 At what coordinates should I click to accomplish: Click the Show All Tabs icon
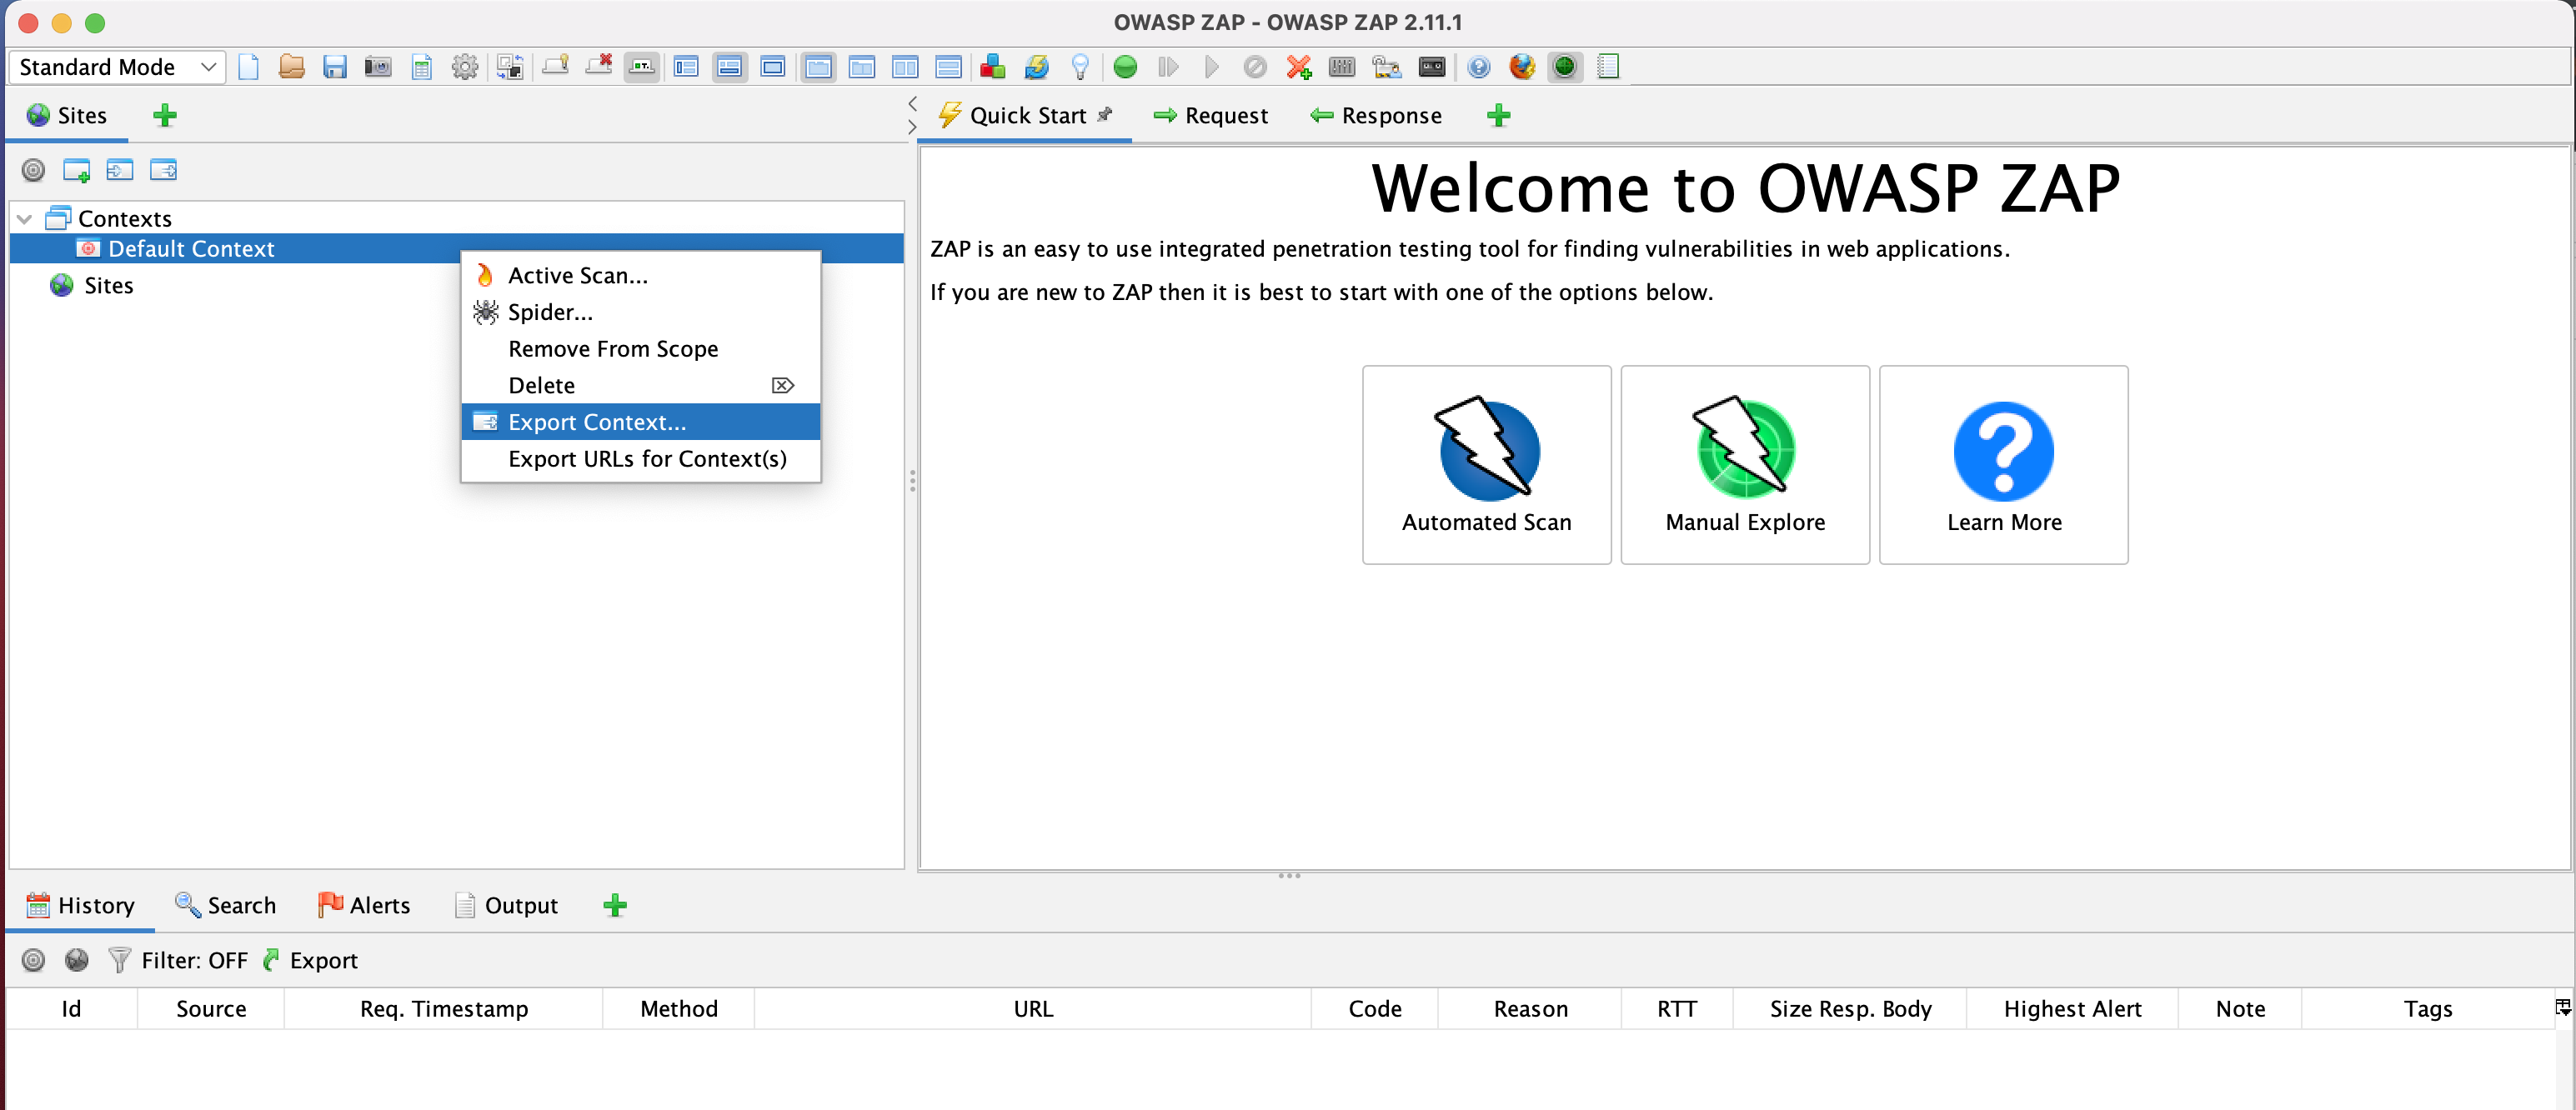[x=555, y=67]
